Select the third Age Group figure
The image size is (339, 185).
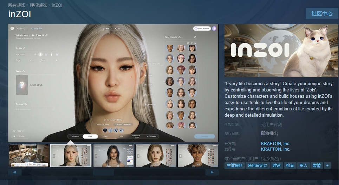[46, 54]
